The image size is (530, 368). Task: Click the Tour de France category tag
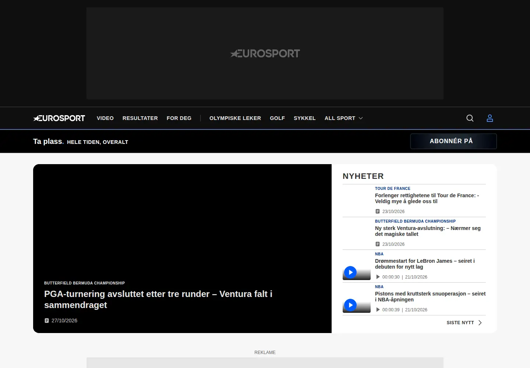click(x=393, y=188)
